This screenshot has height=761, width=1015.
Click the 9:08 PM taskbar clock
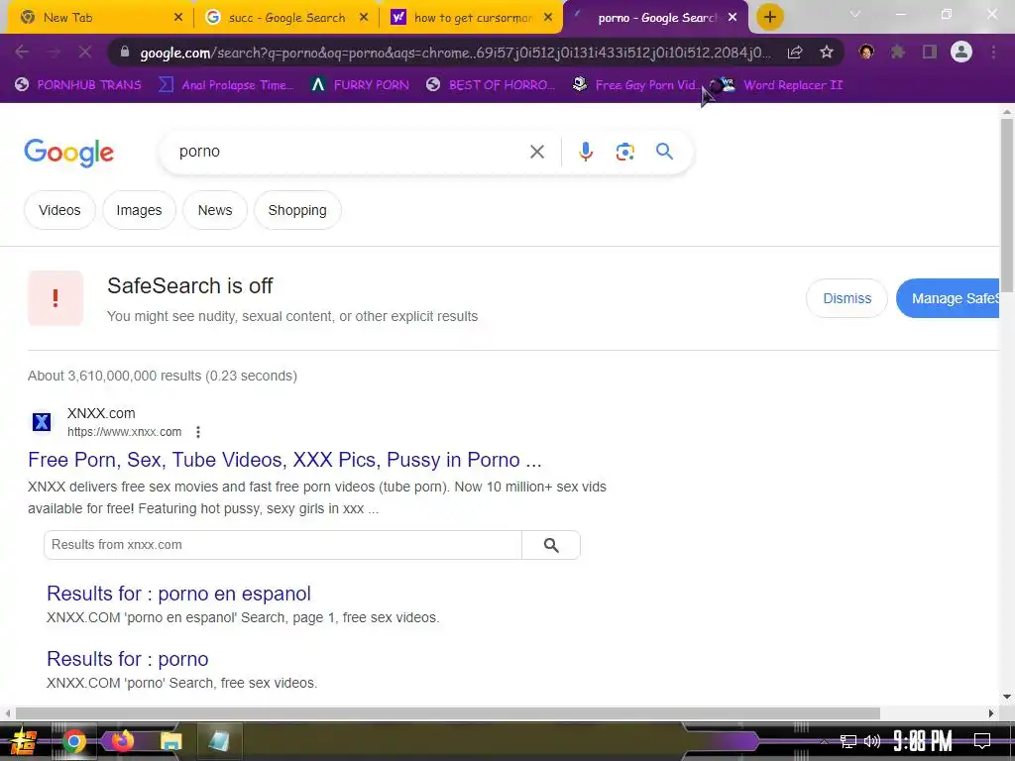tap(923, 741)
